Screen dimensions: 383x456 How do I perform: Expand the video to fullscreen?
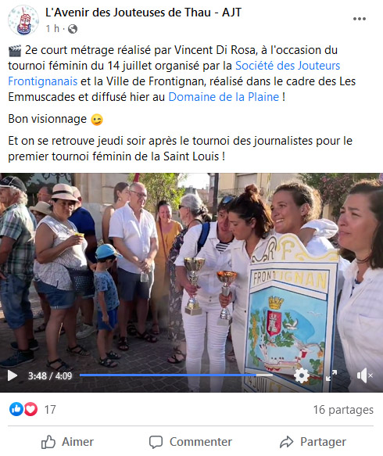point(331,375)
